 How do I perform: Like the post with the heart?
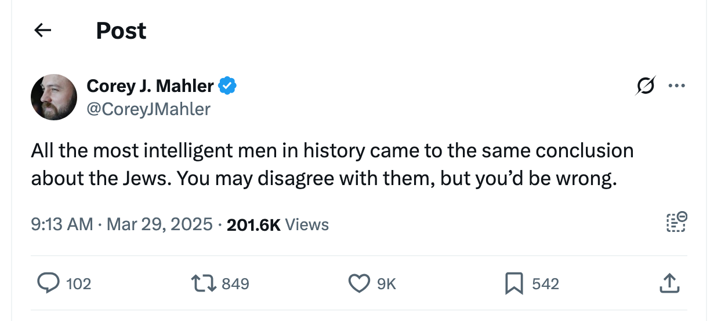click(358, 283)
